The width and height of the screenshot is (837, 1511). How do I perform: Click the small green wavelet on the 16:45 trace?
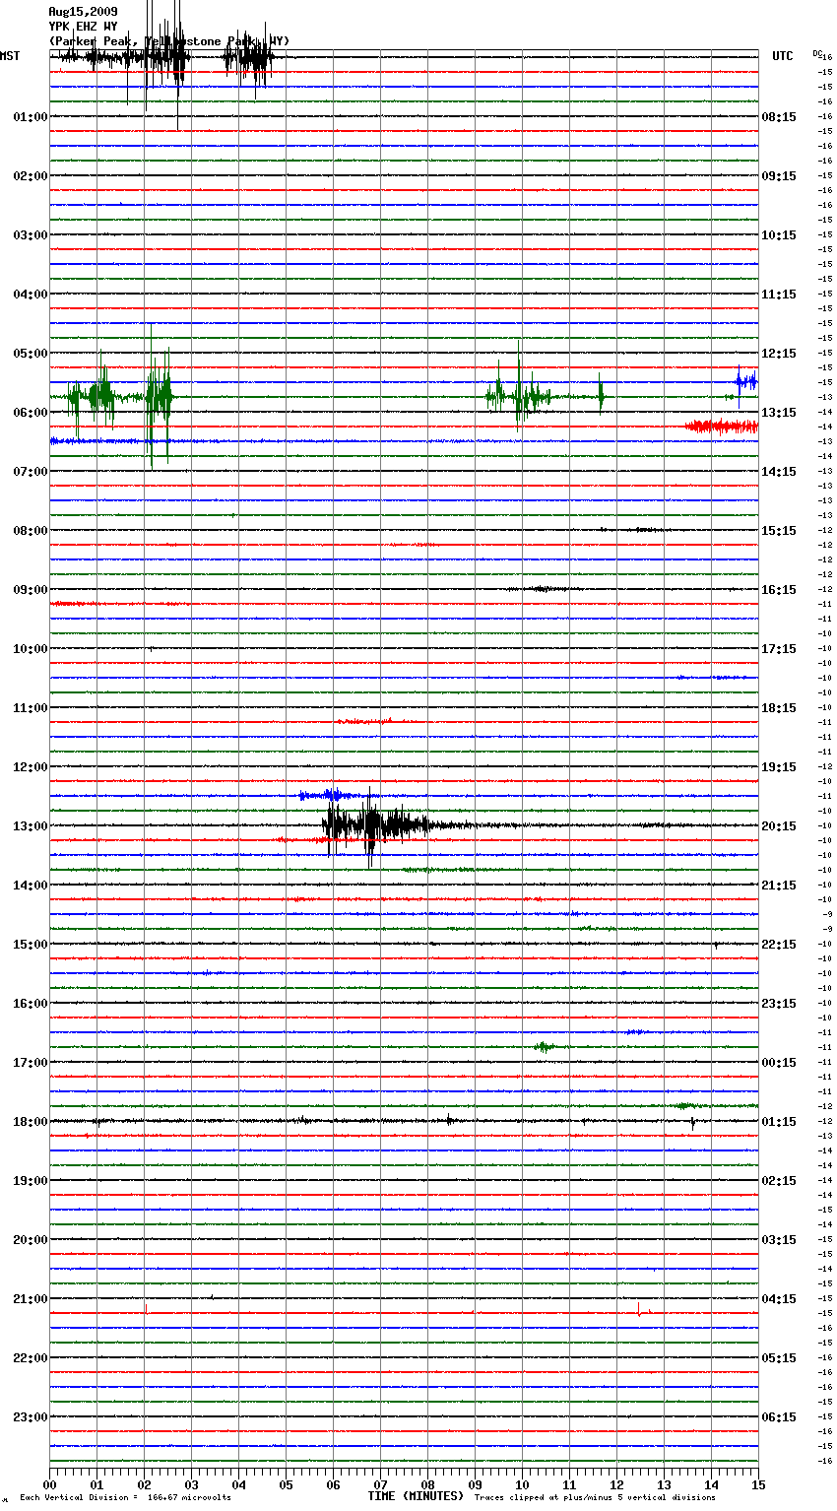545,1047
